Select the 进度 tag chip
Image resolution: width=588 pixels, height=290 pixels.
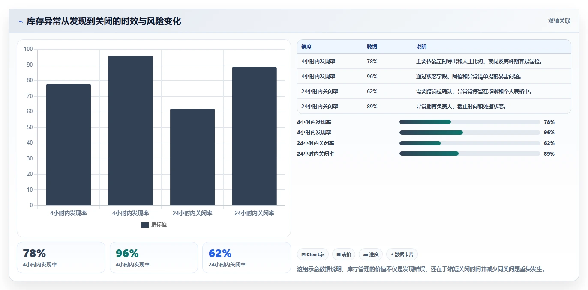(371, 254)
